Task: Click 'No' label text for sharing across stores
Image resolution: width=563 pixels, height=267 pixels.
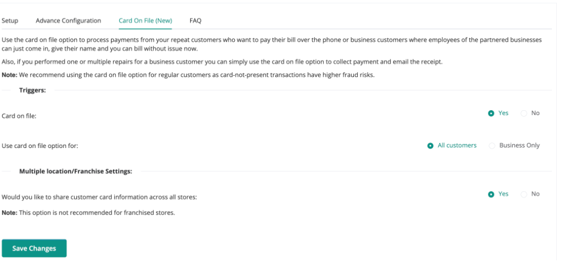Action: pyautogui.click(x=535, y=194)
